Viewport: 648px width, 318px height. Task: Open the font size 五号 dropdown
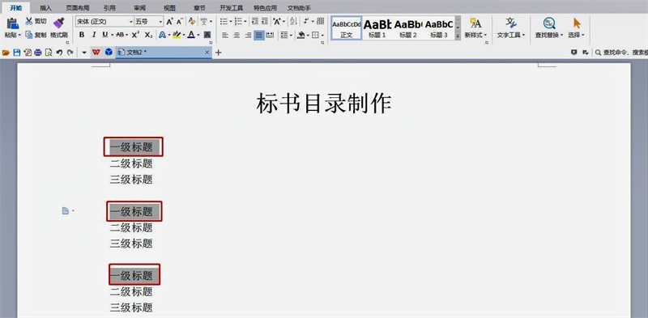coord(160,22)
